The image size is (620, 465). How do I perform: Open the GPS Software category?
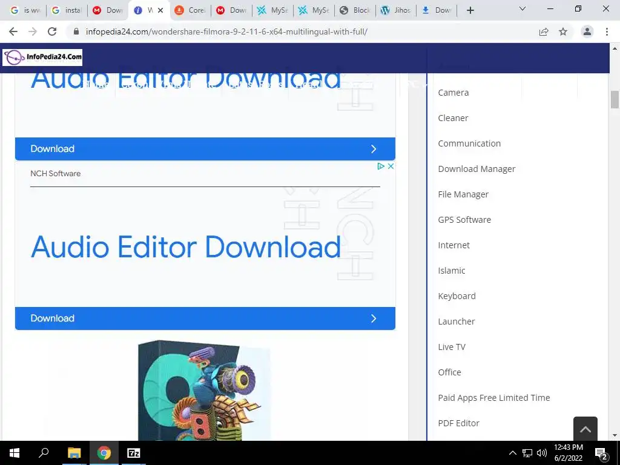pyautogui.click(x=464, y=220)
